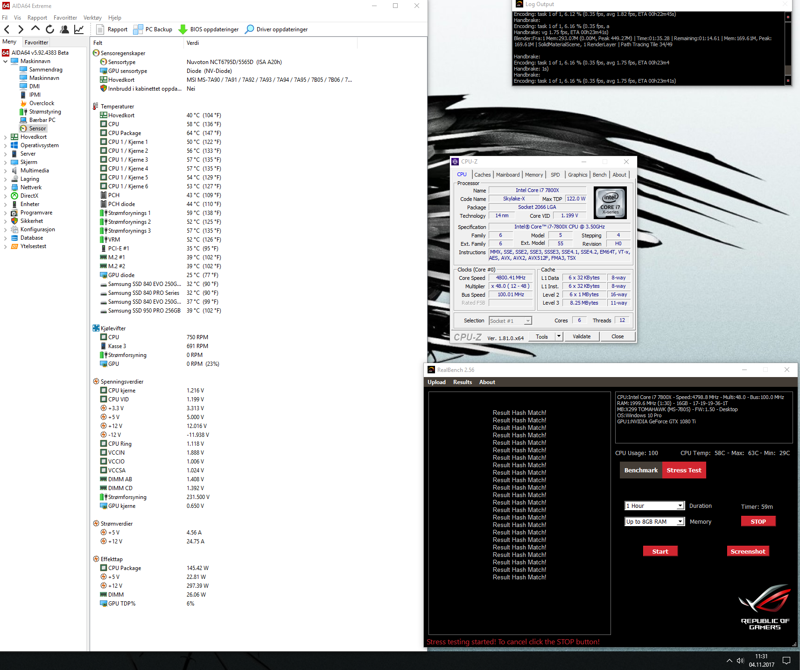800x670 pixels.
Task: Switch to the Benchmark mode in RealBench
Action: pos(641,470)
